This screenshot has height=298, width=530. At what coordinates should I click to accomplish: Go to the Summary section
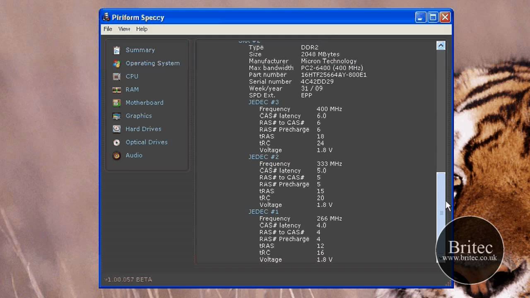140,50
